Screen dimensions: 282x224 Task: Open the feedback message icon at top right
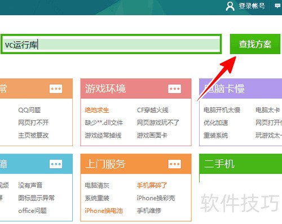click(x=277, y=6)
